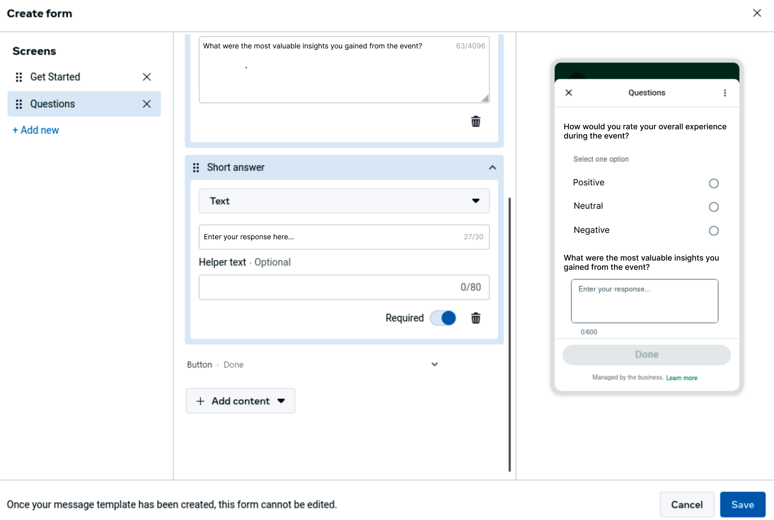
Task: Click the Add new screen link
Action: point(36,130)
